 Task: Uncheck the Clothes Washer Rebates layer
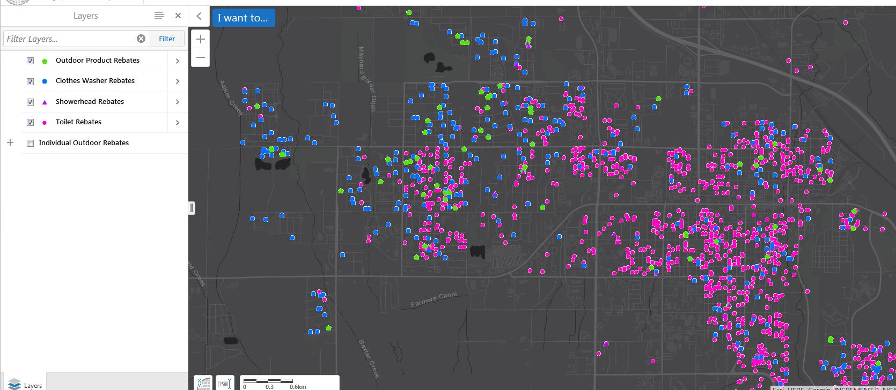point(30,81)
